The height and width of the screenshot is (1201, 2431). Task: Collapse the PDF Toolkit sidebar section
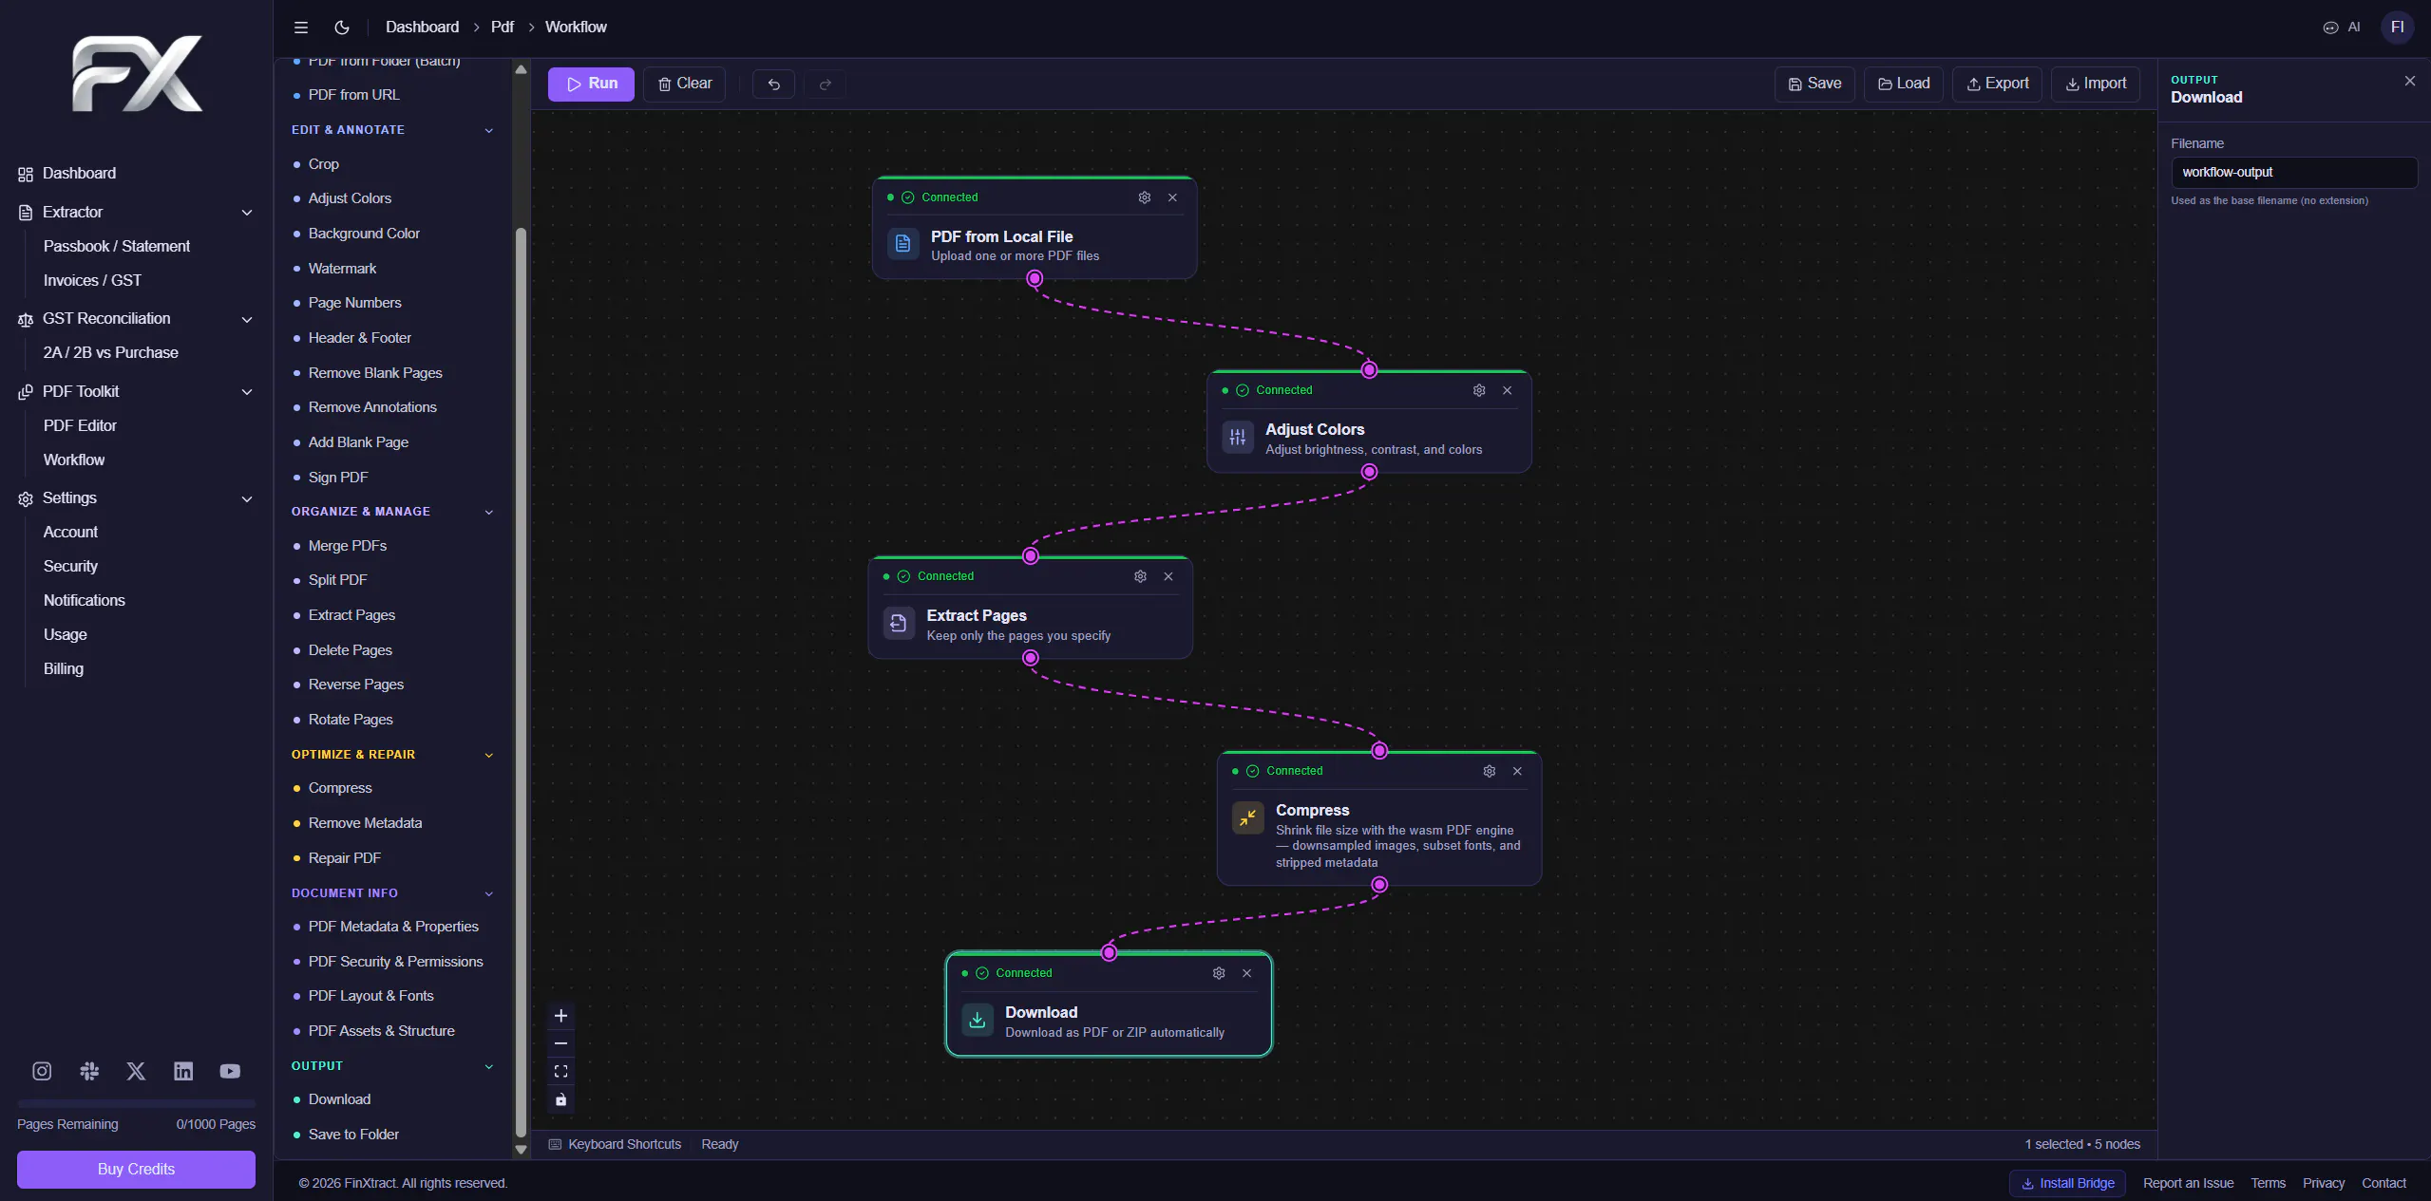point(247,392)
